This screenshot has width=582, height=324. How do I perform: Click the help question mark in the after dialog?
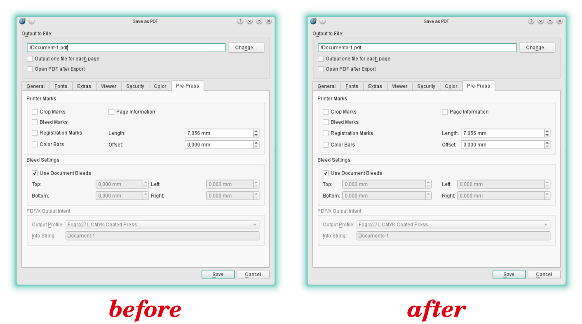(x=531, y=21)
